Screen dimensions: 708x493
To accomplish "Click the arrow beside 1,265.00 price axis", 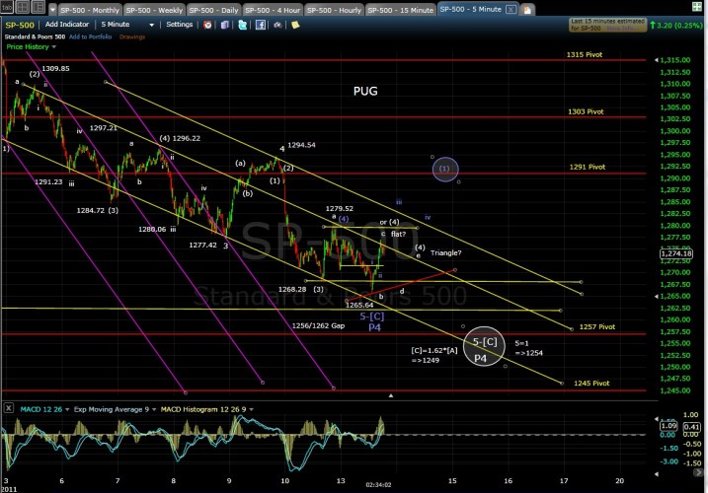I will 656,297.
